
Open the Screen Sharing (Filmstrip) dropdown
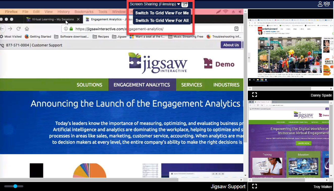(155, 4)
